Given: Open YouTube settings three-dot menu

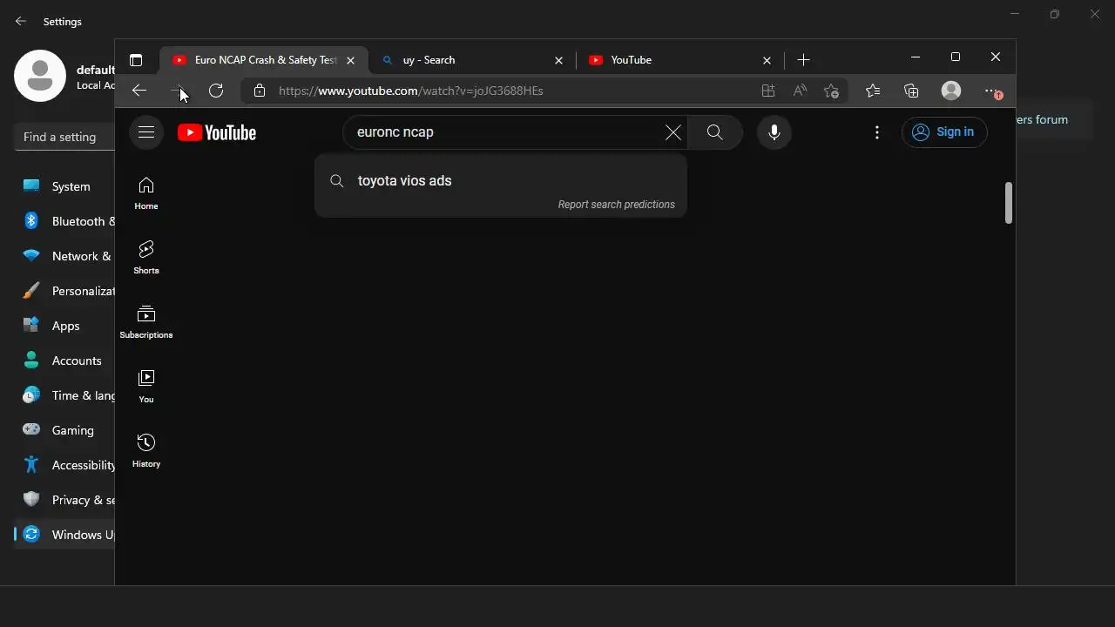Looking at the screenshot, I should (877, 132).
